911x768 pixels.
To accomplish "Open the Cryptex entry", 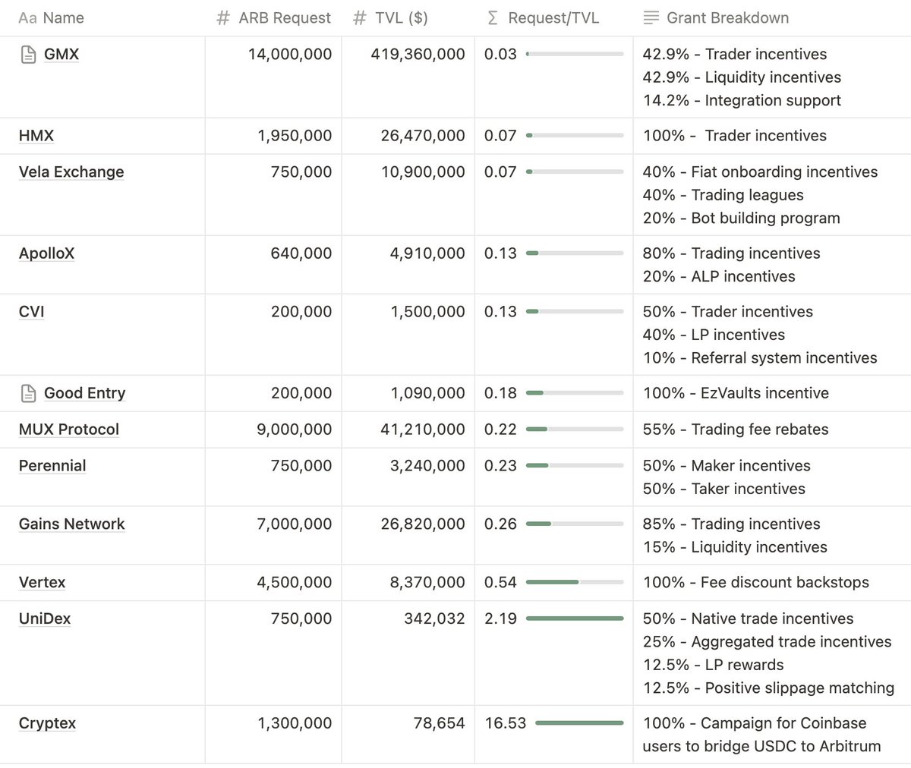I will (x=48, y=724).
